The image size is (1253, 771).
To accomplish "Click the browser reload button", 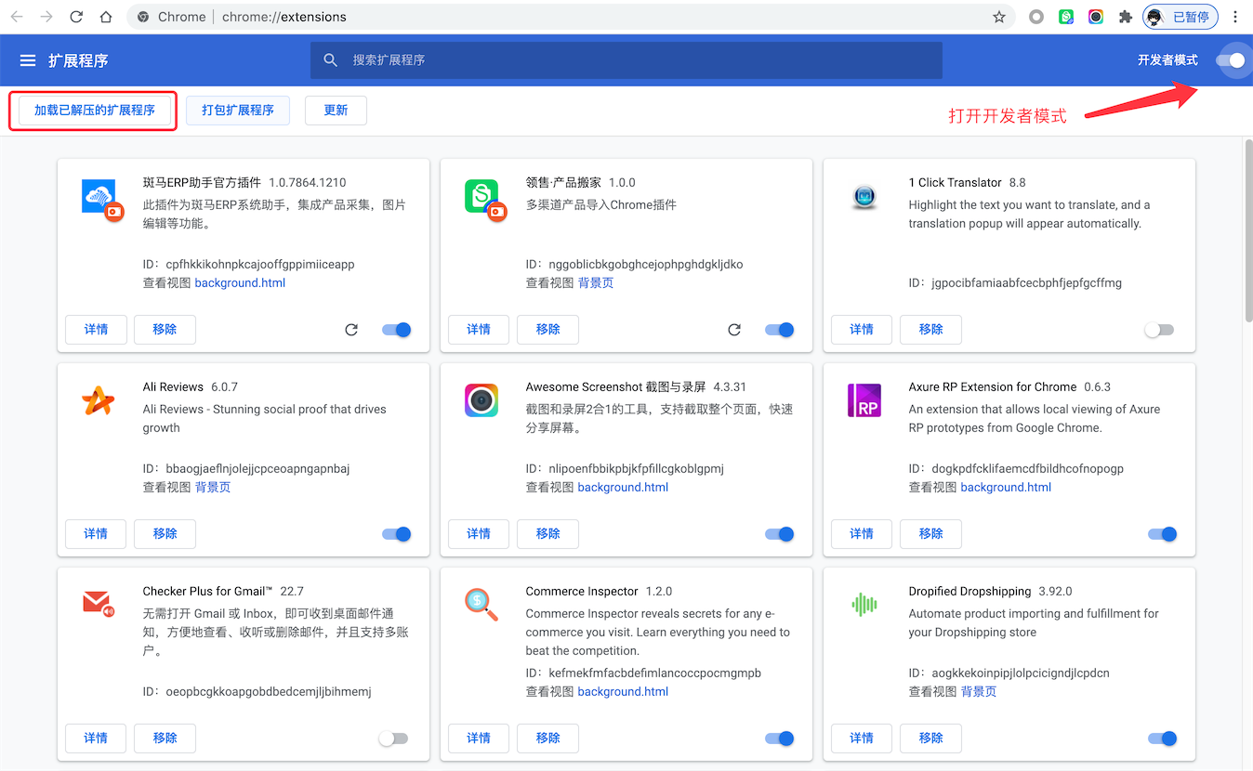I will click(x=76, y=17).
